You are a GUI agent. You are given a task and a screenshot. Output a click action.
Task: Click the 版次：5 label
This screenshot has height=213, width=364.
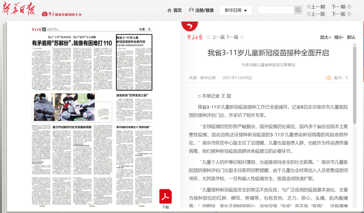(341, 77)
